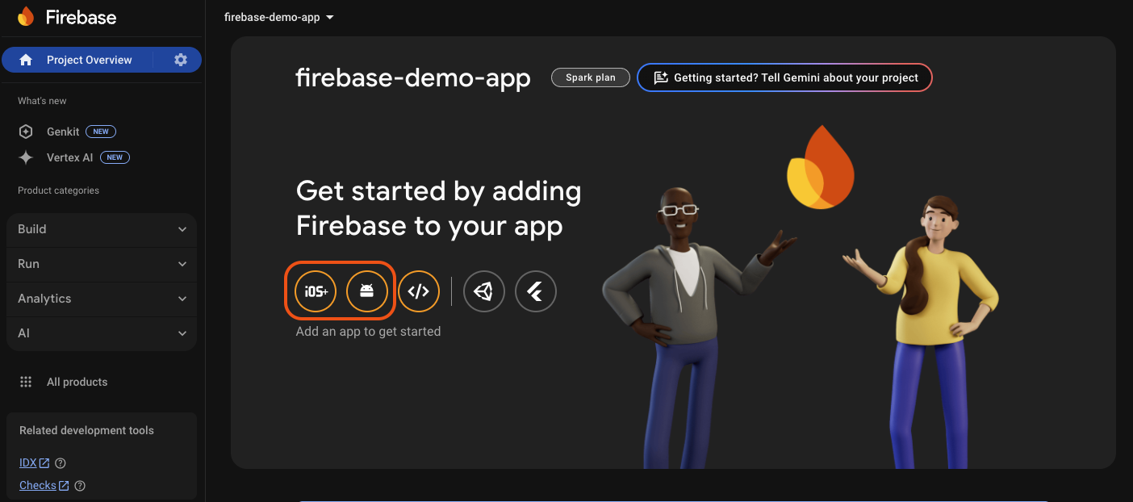Open the firebase-demo-app project selector dropdown
1133x502 pixels.
pos(279,17)
